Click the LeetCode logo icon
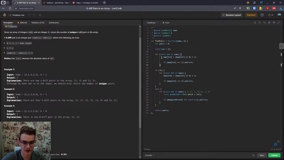284x160 pixels. point(5,15)
